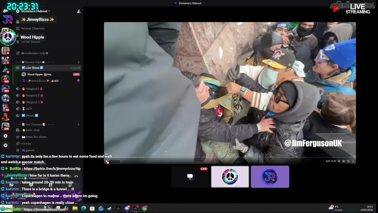Add a channel to Text Channels
This screenshot has width=378, height=213.
[x=79, y=125]
